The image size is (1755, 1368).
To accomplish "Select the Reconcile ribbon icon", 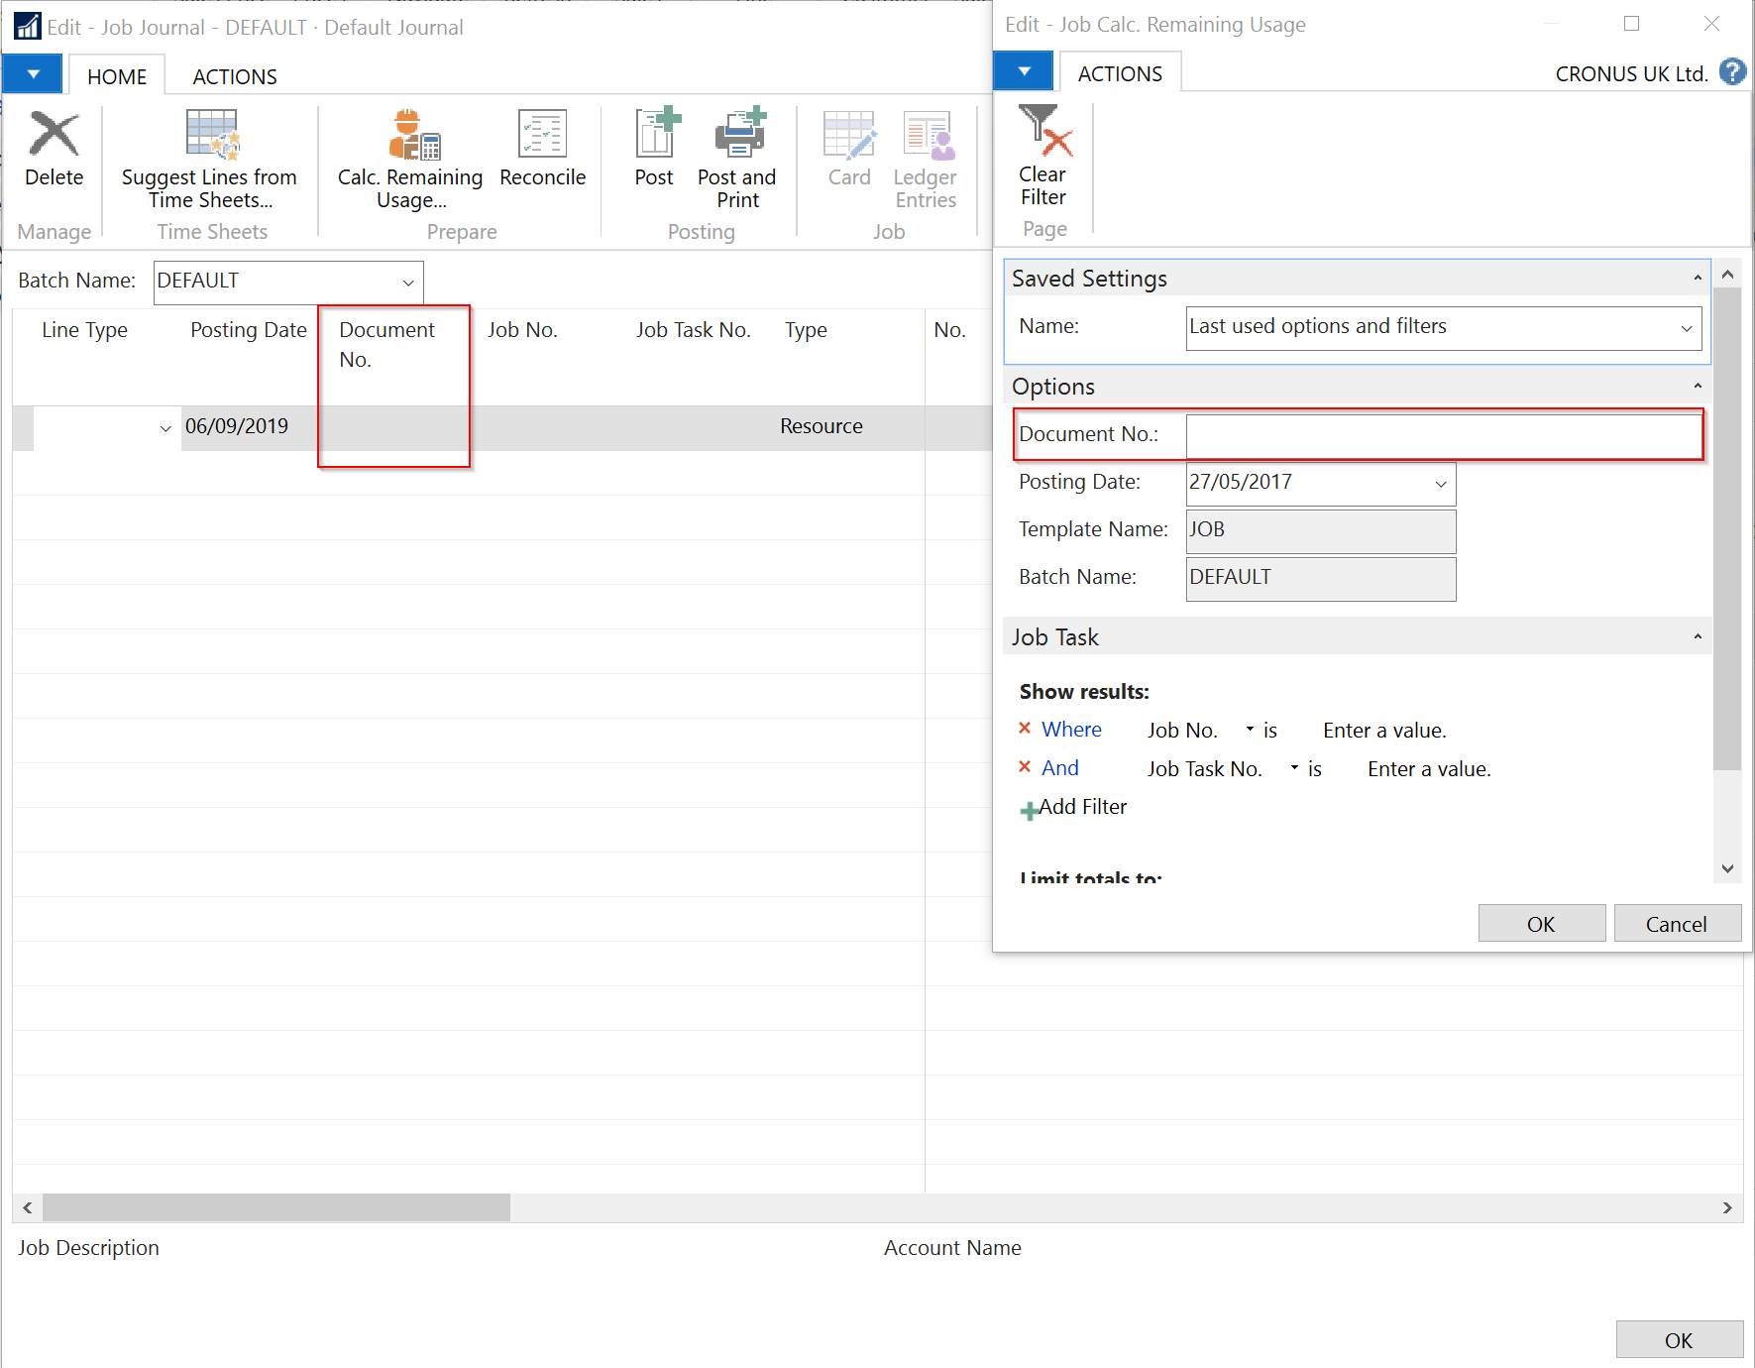I will (542, 136).
